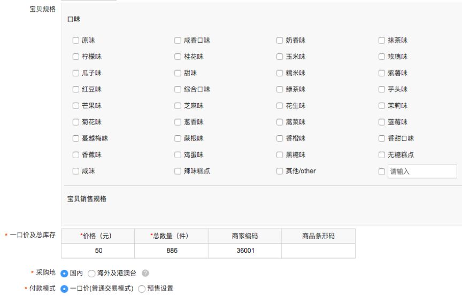Check 蔓越梅味 flavor option
Screen dimensions: 462x296
pos(76,138)
